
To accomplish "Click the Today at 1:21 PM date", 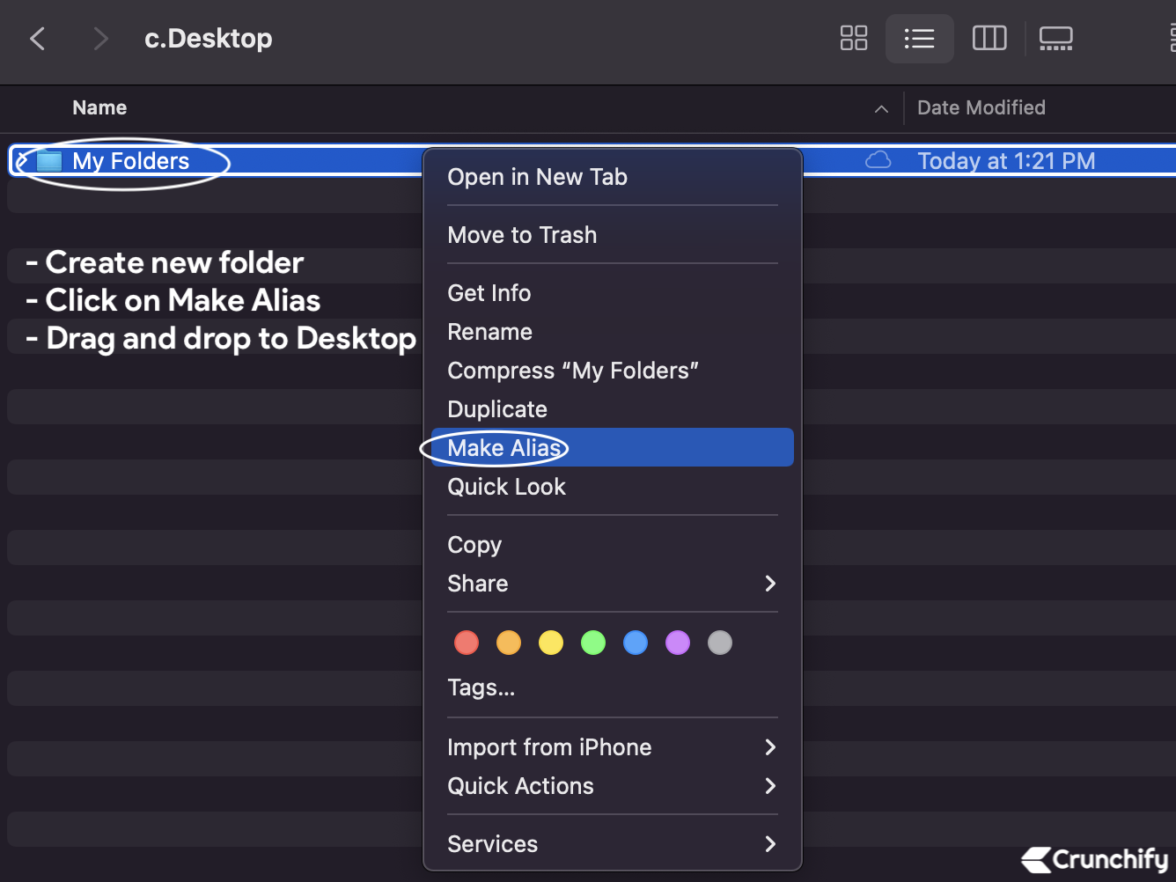I will tap(1006, 161).
